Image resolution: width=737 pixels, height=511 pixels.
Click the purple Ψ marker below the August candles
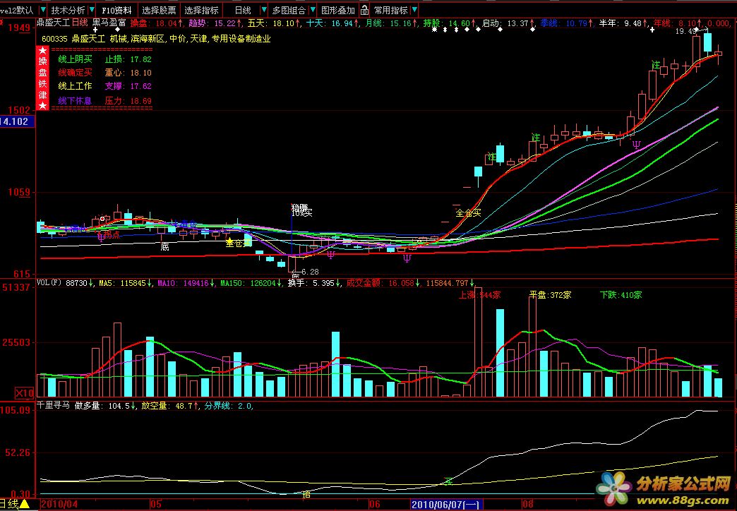(x=637, y=145)
